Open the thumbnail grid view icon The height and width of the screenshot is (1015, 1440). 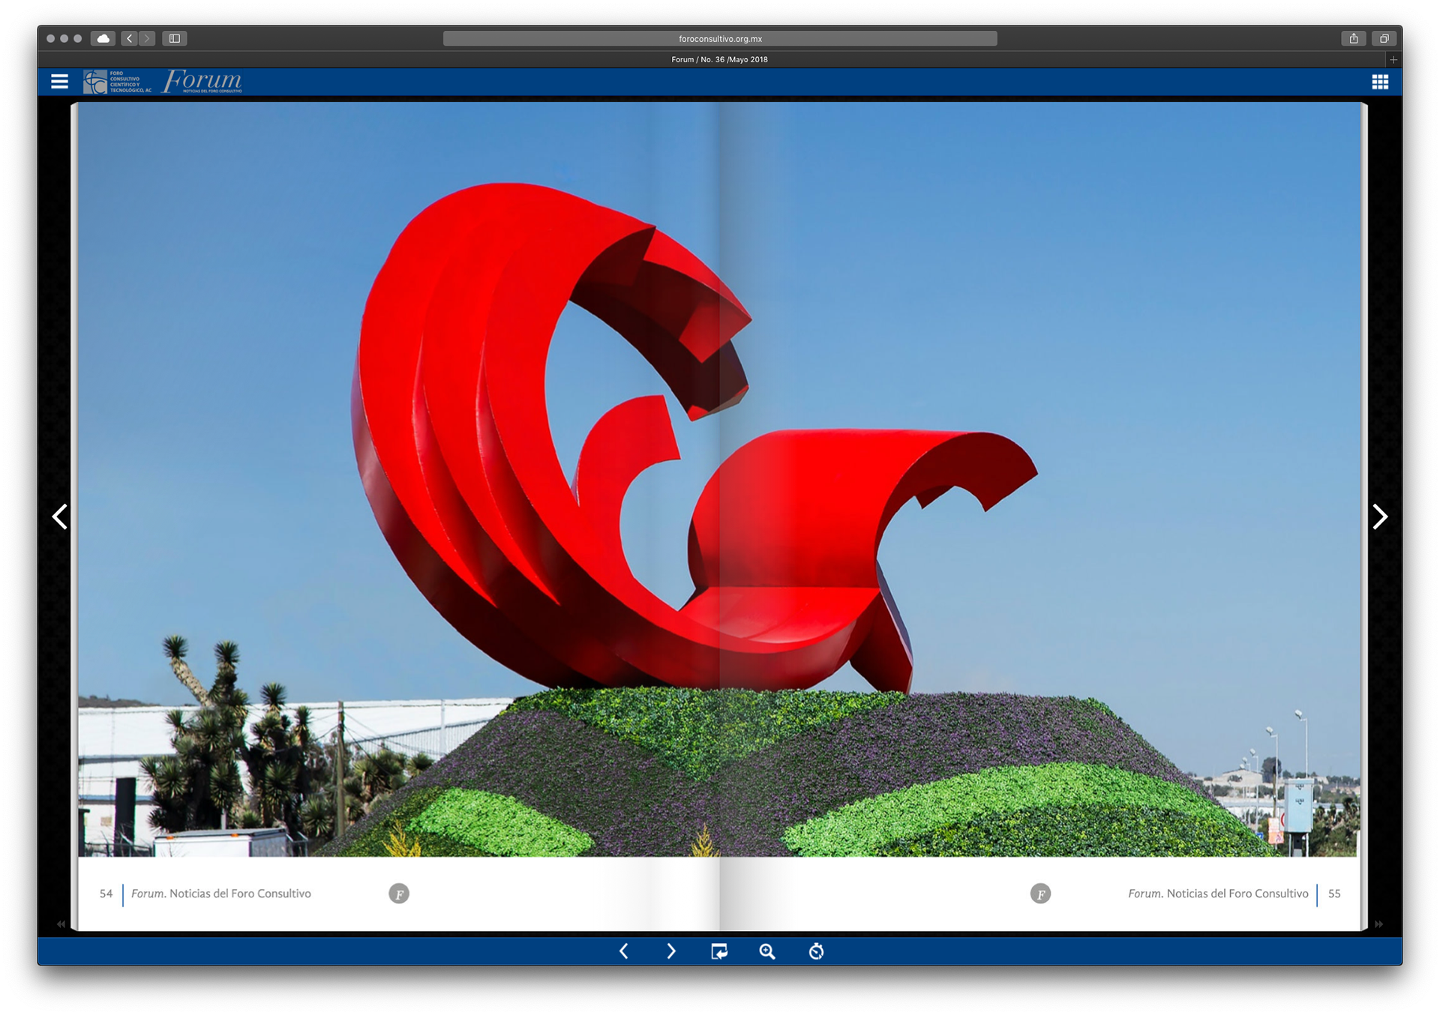(1380, 82)
